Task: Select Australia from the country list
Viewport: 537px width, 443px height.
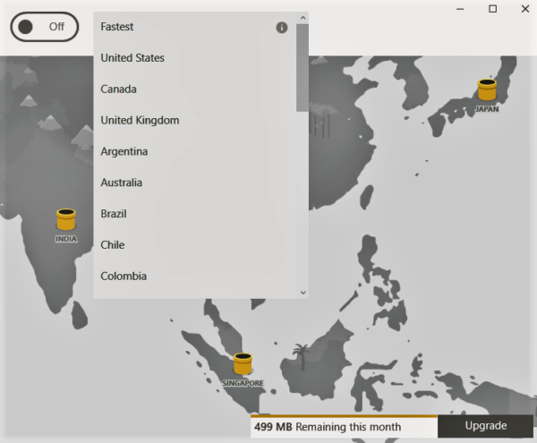Action: click(195, 183)
